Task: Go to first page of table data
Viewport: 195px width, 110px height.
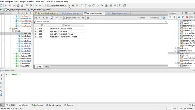Action: [x=36, y=18]
